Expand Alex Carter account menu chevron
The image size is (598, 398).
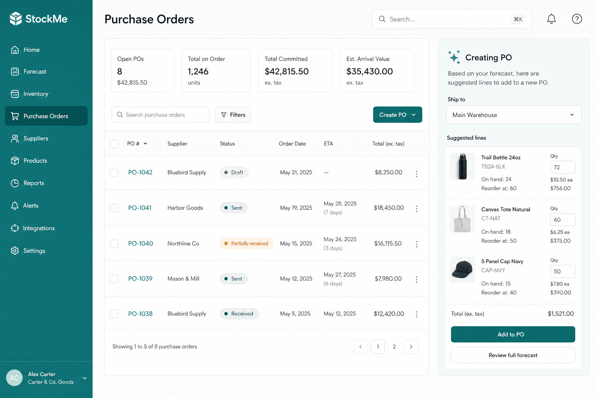(84, 378)
